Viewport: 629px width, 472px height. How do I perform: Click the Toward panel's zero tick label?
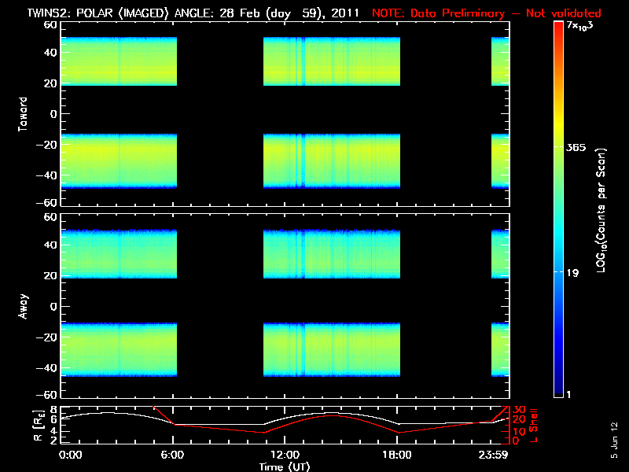pyautogui.click(x=53, y=114)
